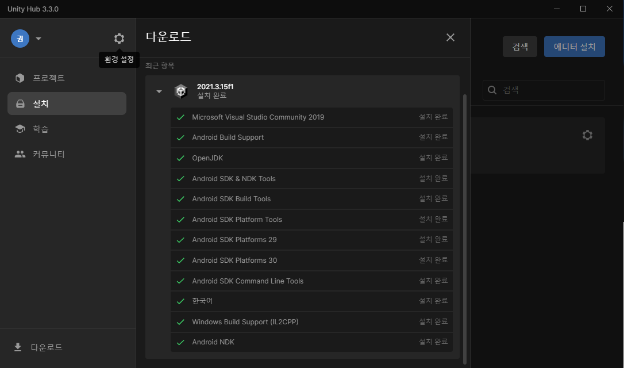Click the 검색 button in the header
The height and width of the screenshot is (368, 624).
[x=520, y=47]
